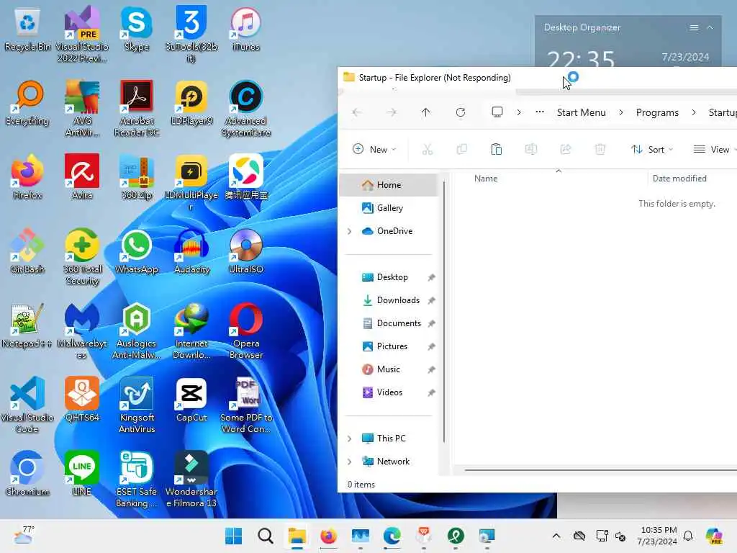
Task: Launch Visual Studio 2022 Preview shortcut
Action: pyautogui.click(x=82, y=35)
